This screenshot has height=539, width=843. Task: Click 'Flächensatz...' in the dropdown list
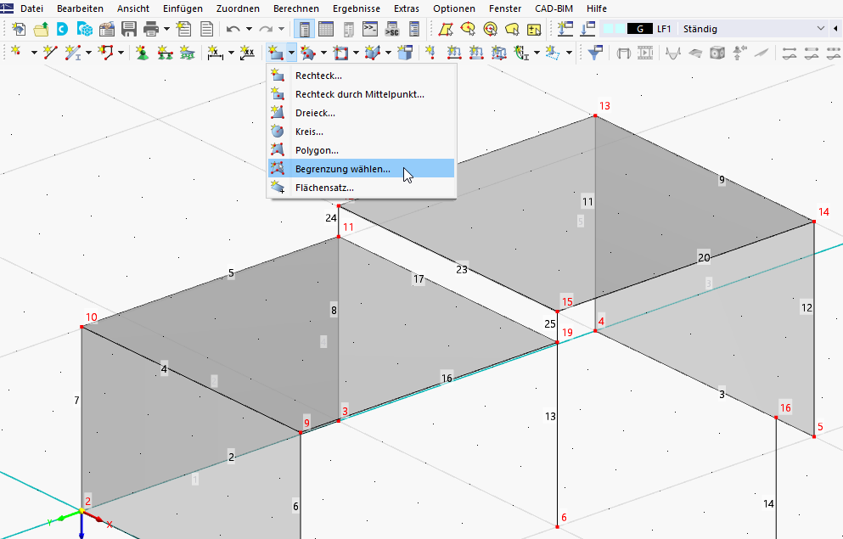(x=324, y=188)
